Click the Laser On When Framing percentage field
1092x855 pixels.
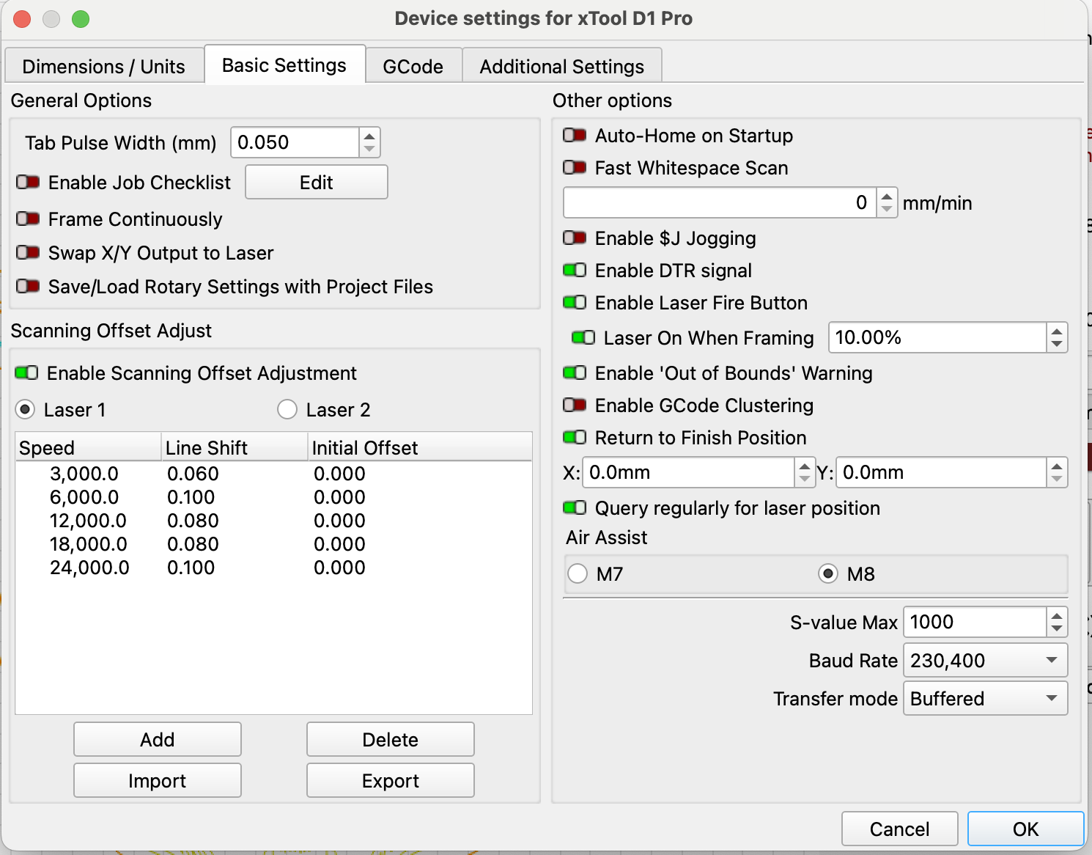point(937,337)
